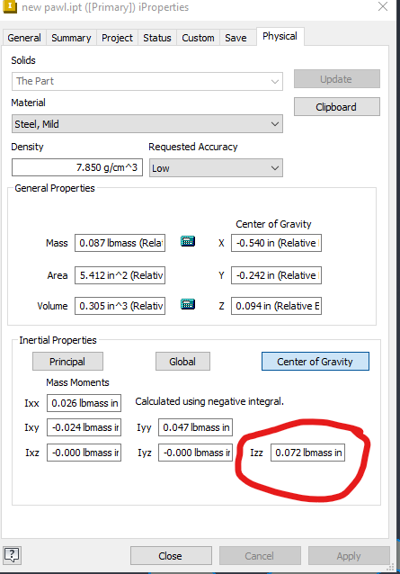Click the calculator icon next to Volume
Viewport: 400px width, 574px height.
pyautogui.click(x=188, y=305)
